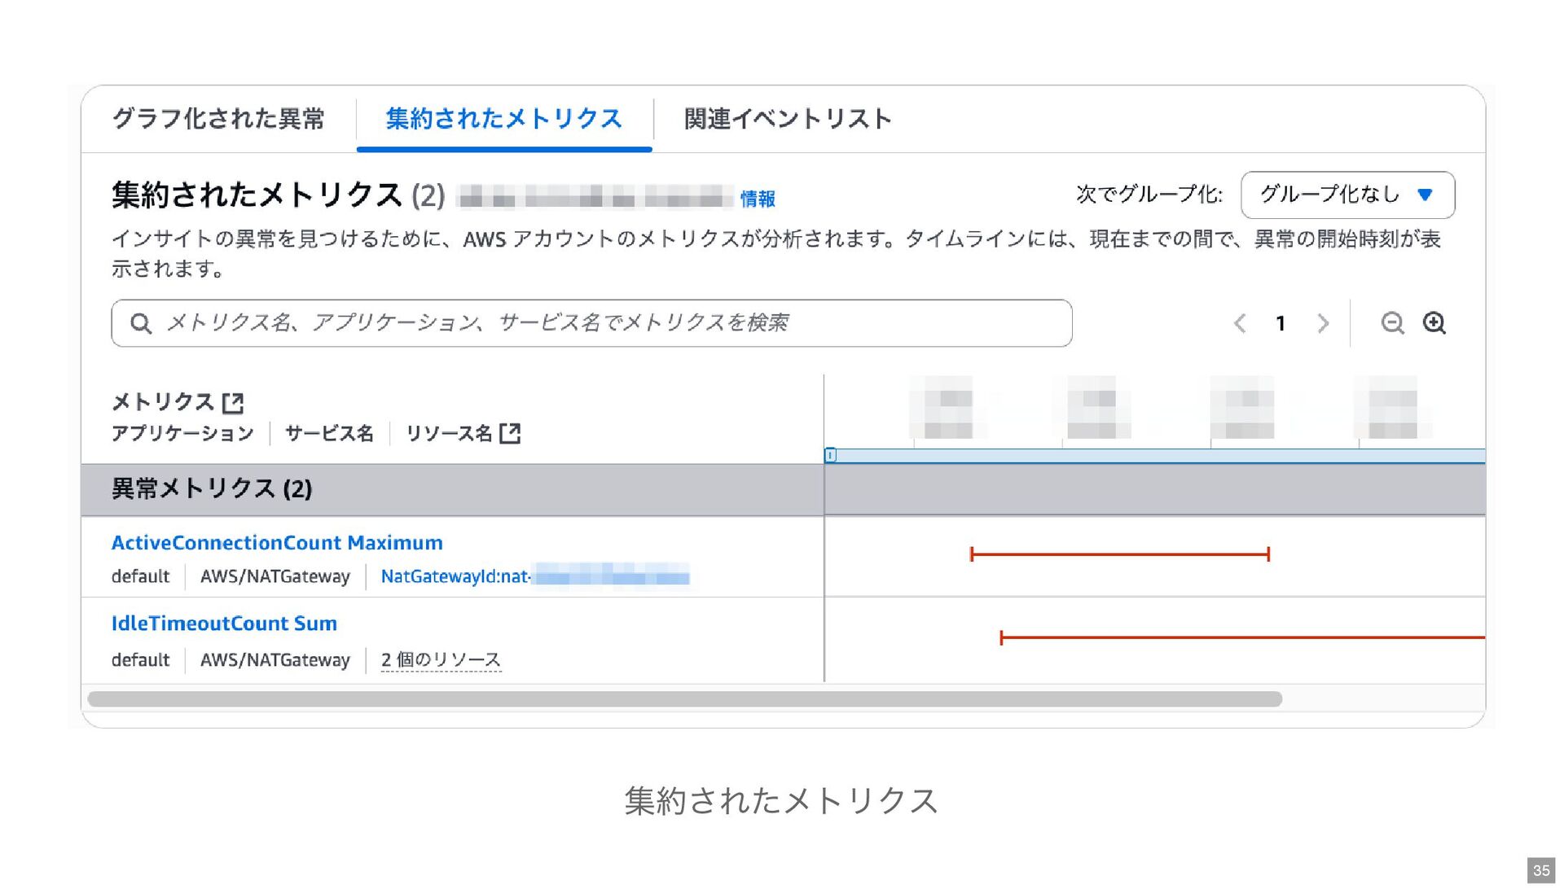Click the blue dropdown arrow for grouping

click(1425, 195)
